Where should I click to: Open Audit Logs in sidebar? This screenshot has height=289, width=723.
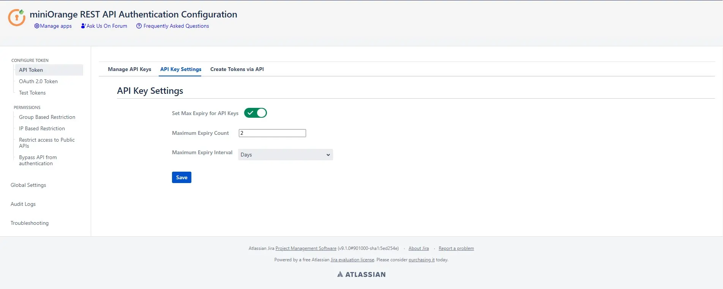point(23,204)
